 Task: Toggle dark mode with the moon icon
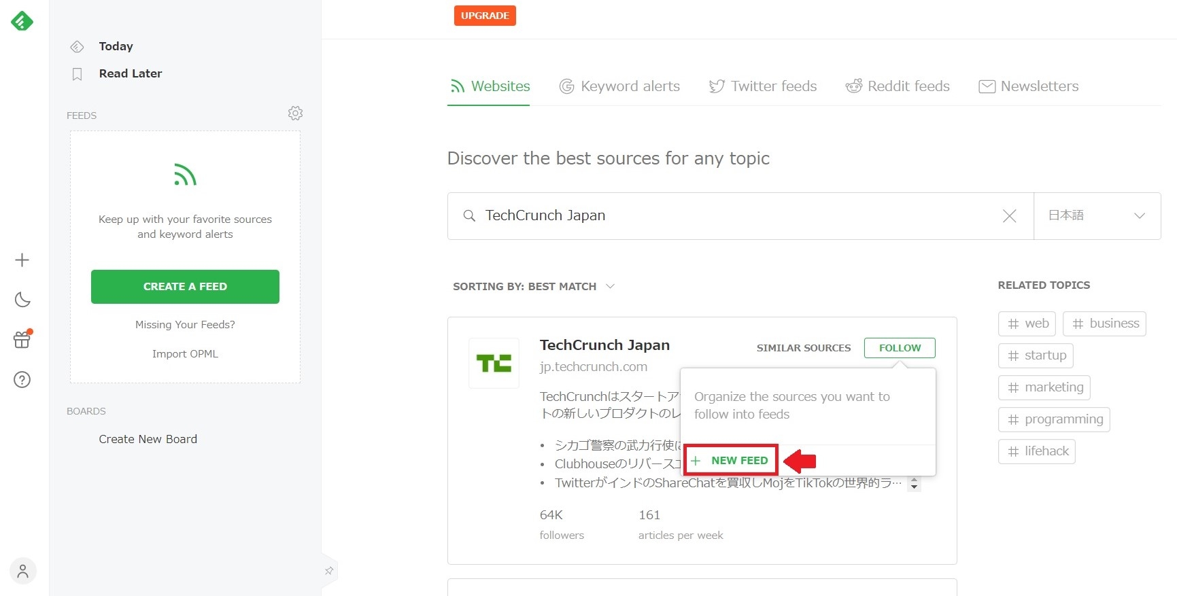coord(22,300)
